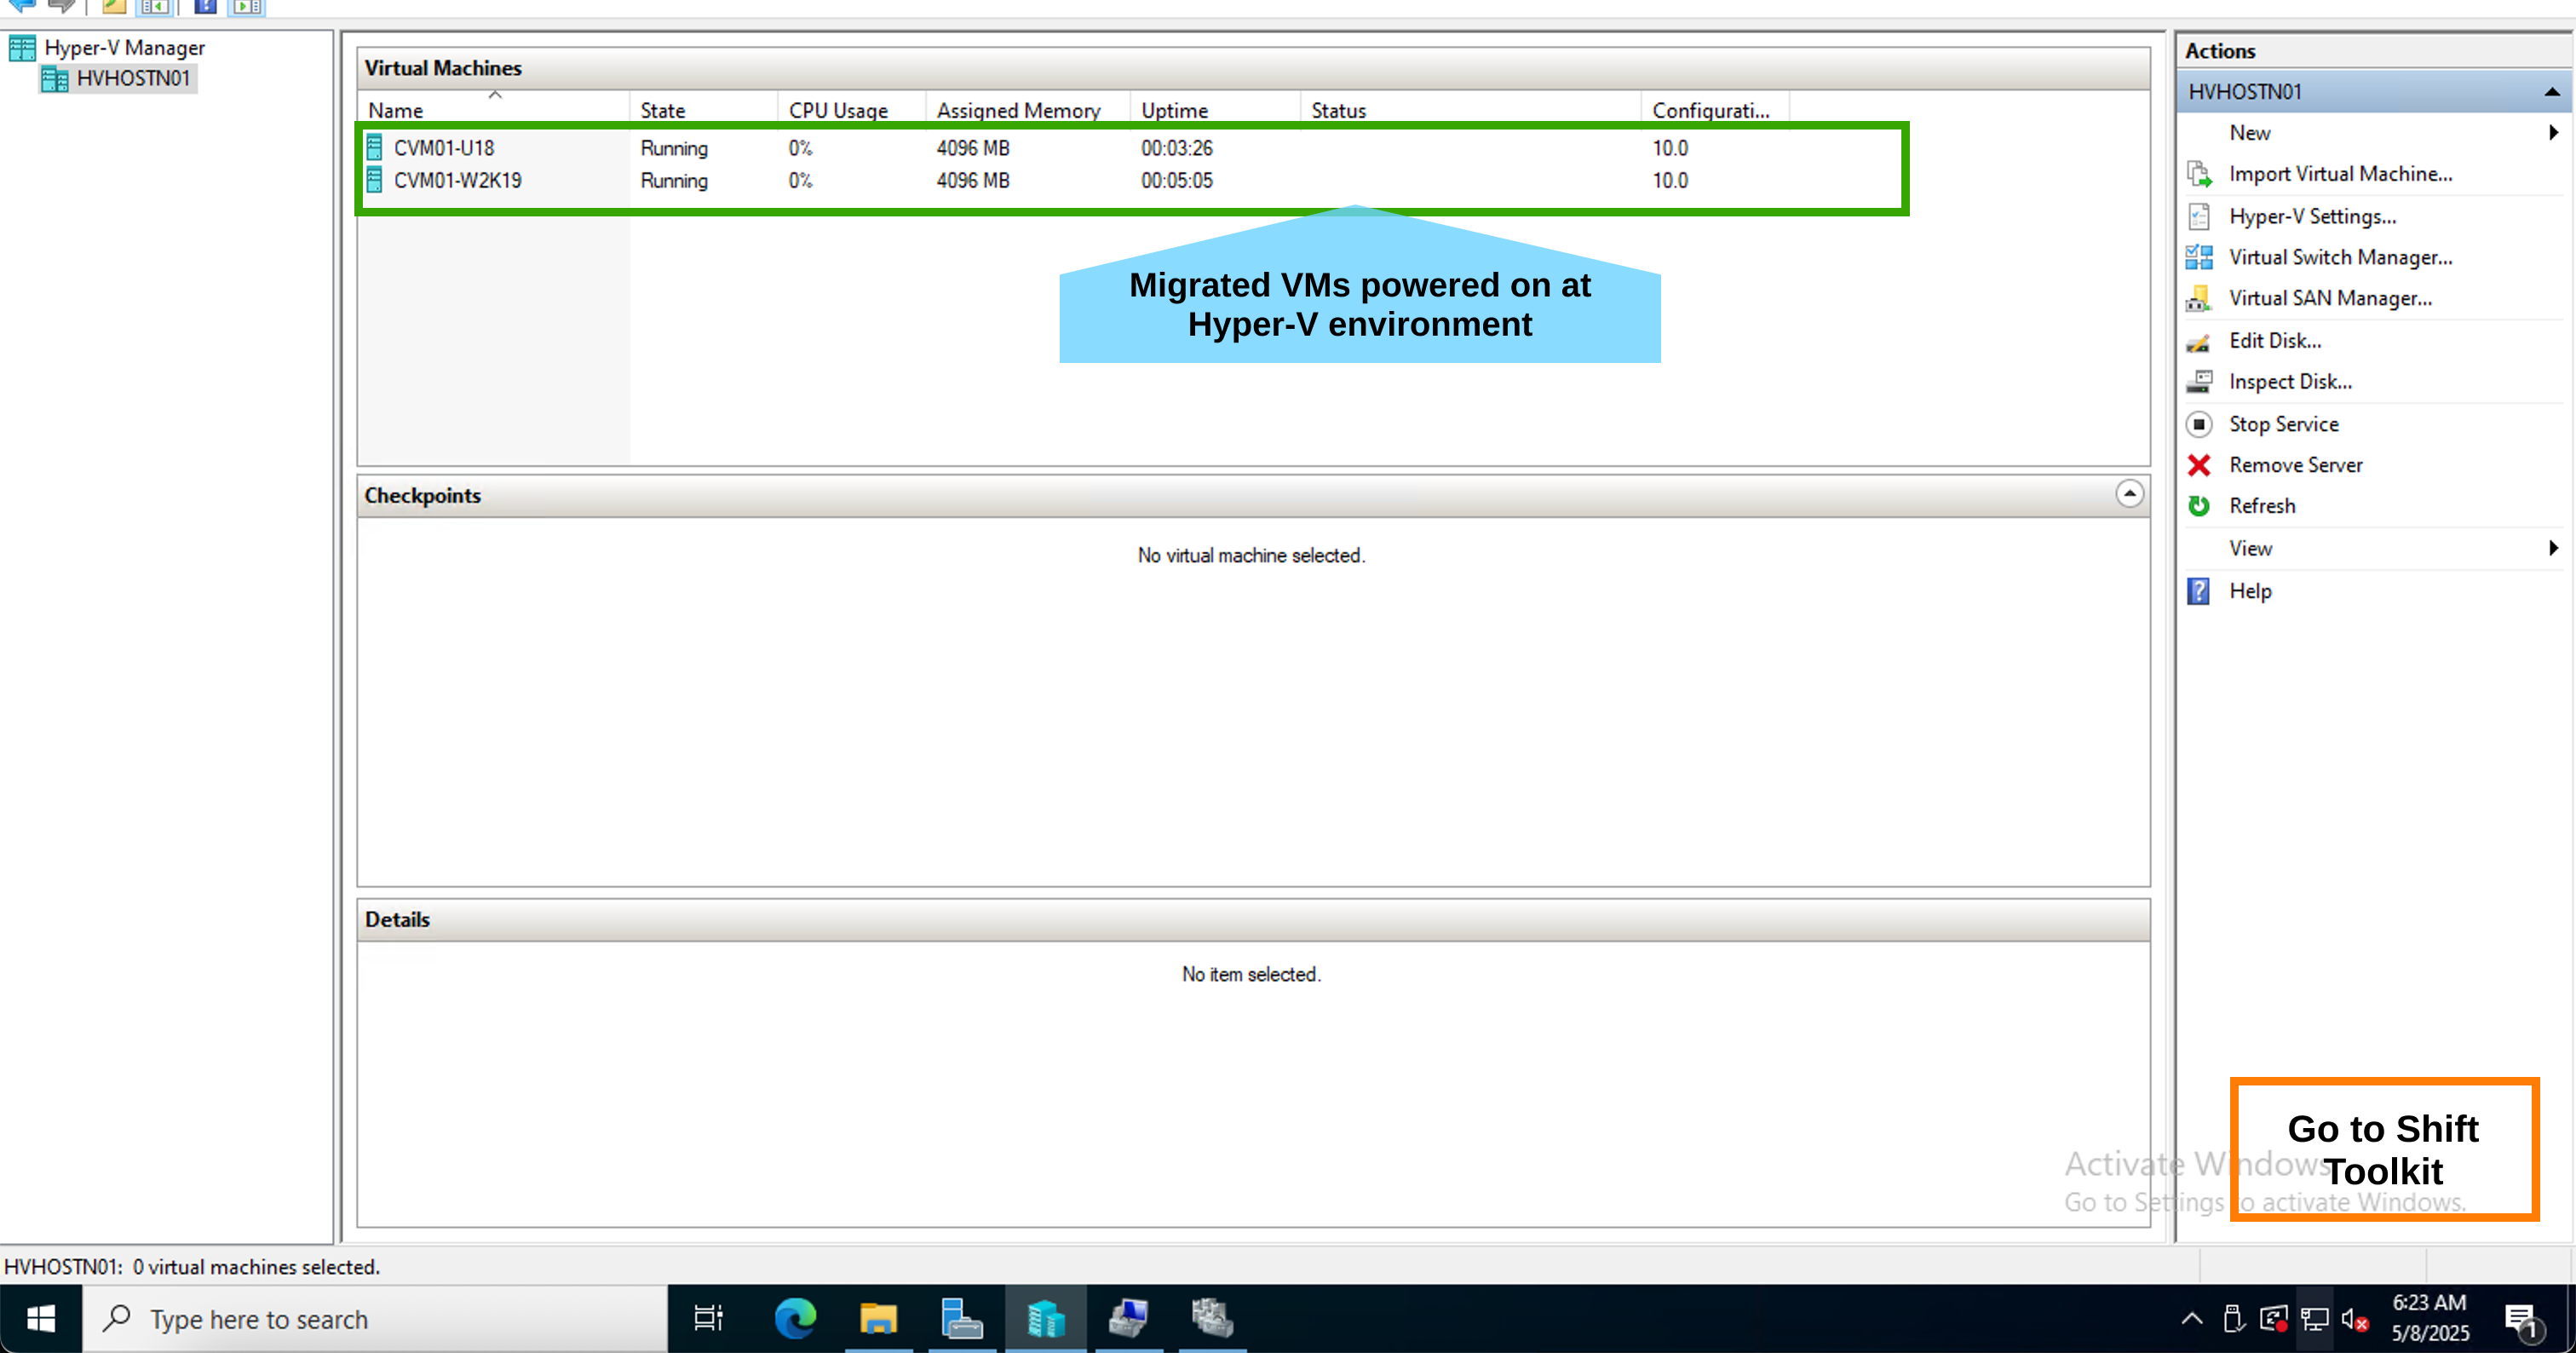Screen dimensions: 2576x1353
Task: Open Server Manager from taskbar
Action: pyautogui.click(x=962, y=1319)
